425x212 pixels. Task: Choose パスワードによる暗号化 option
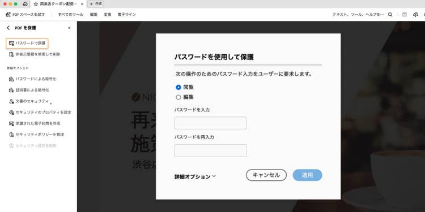(32, 79)
